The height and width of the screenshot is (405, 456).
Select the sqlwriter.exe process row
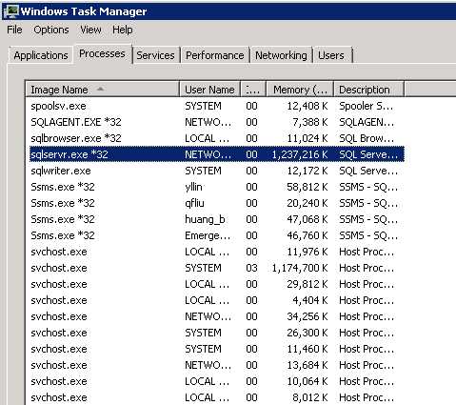pyautogui.click(x=217, y=171)
